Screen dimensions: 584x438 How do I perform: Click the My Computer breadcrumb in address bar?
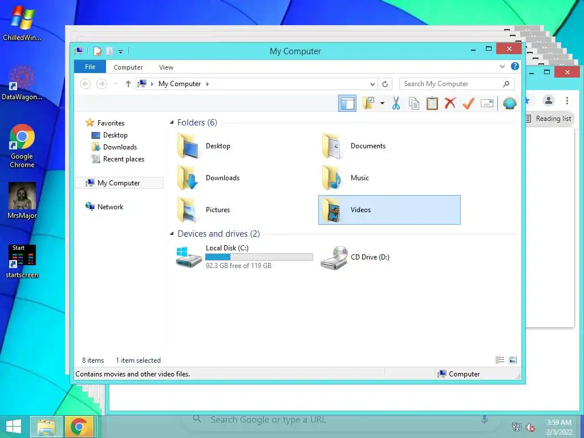pyautogui.click(x=180, y=84)
